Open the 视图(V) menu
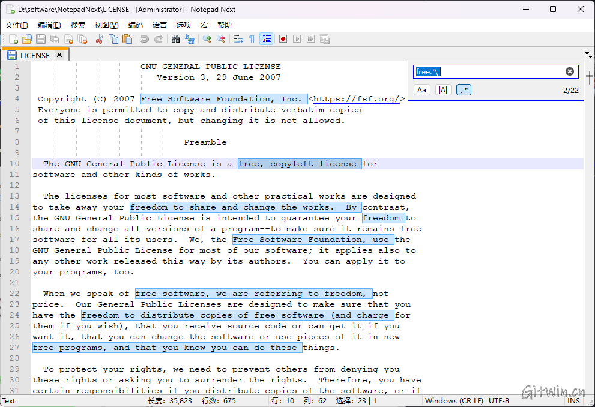 pos(107,25)
